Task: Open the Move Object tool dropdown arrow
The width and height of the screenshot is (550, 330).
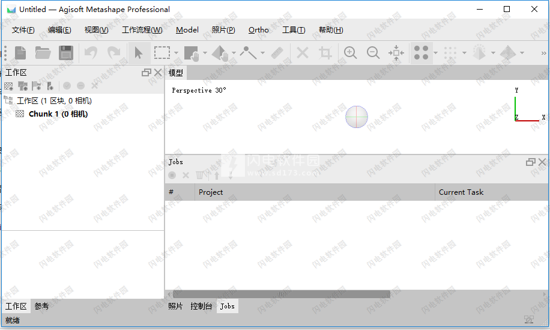Action: [x=234, y=53]
